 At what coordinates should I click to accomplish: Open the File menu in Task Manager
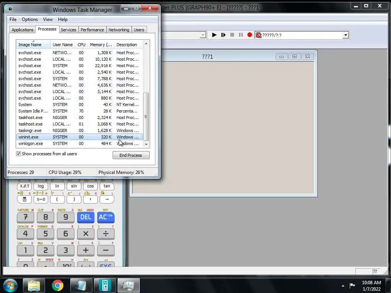coord(13,19)
